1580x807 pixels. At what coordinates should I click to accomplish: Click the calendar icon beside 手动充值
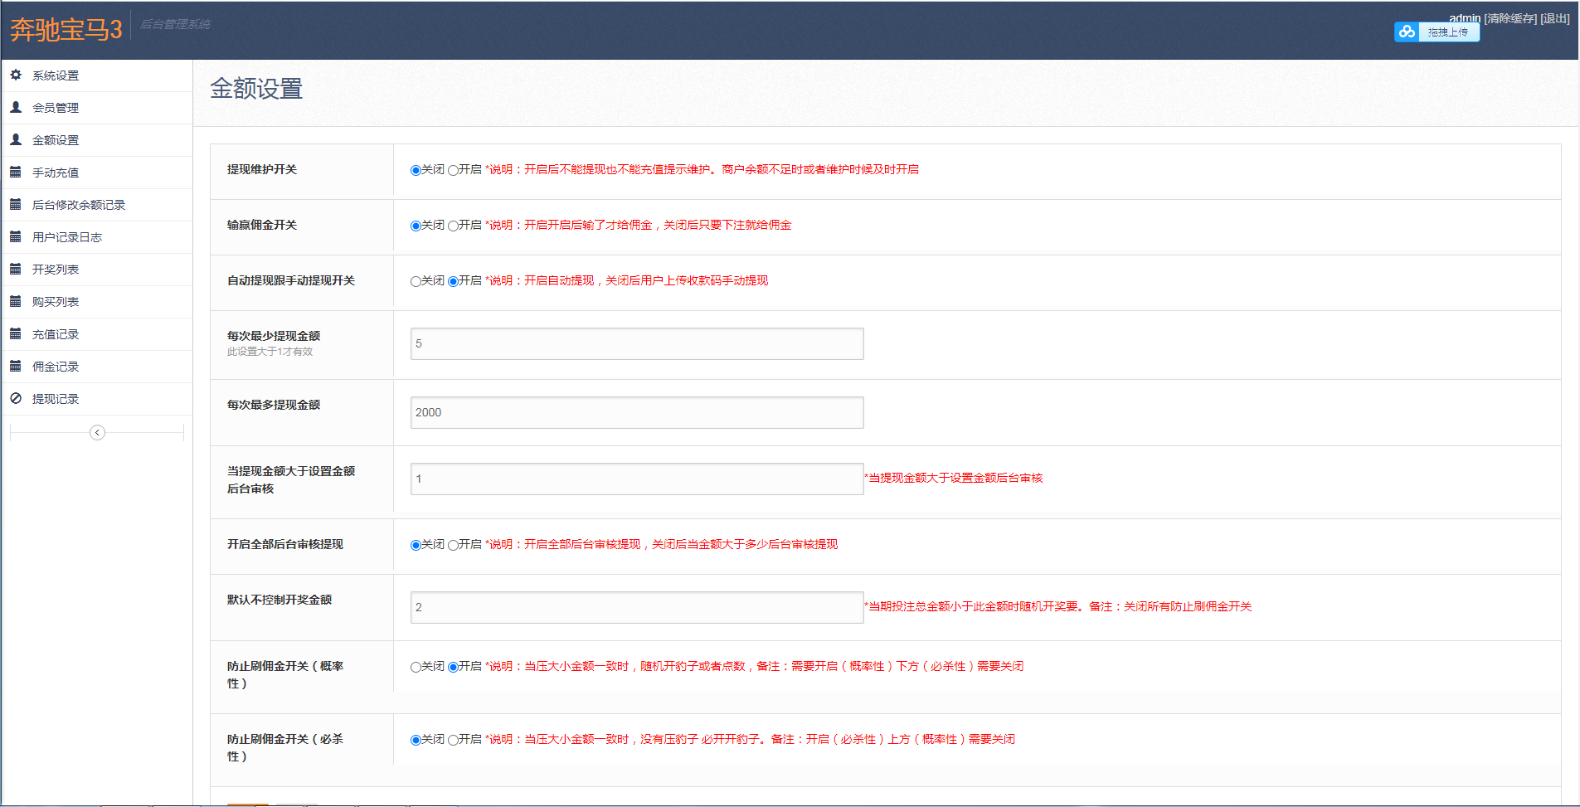click(x=16, y=172)
